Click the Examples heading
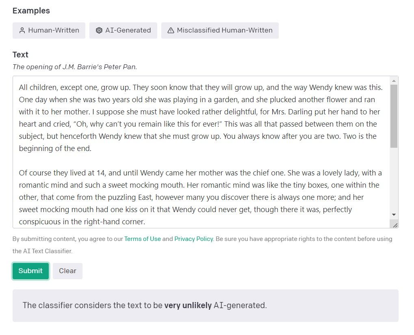 point(31,11)
